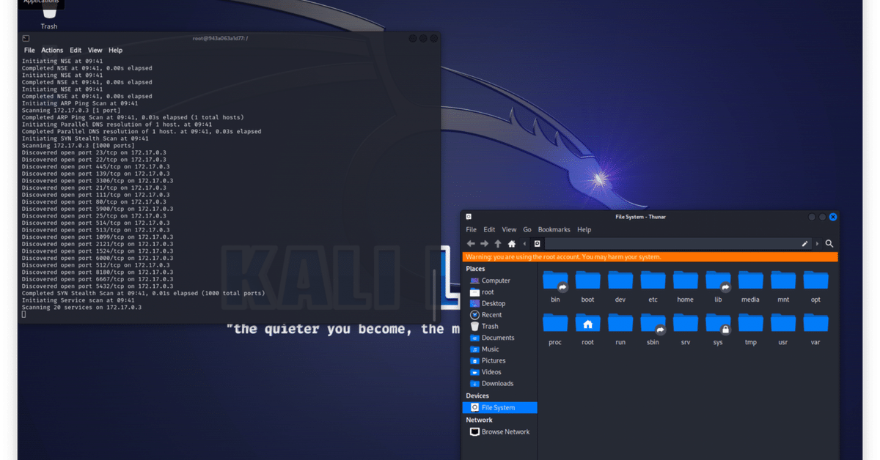Navigate back using the left arrow button
The height and width of the screenshot is (460, 880).
470,243
